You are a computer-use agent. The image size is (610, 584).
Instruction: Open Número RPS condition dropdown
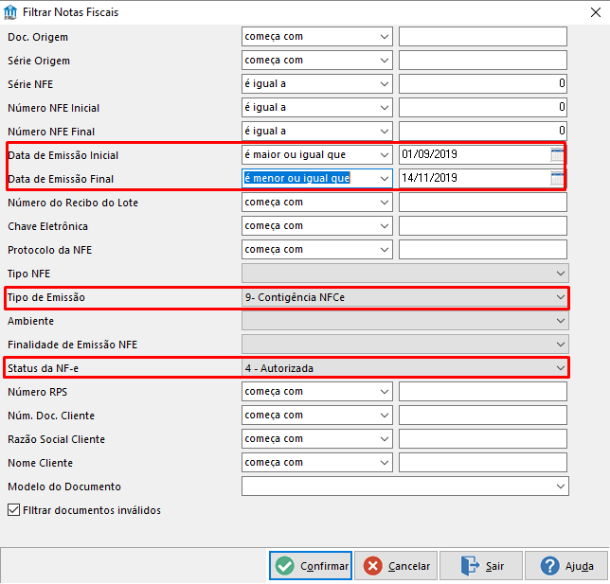pyautogui.click(x=317, y=392)
